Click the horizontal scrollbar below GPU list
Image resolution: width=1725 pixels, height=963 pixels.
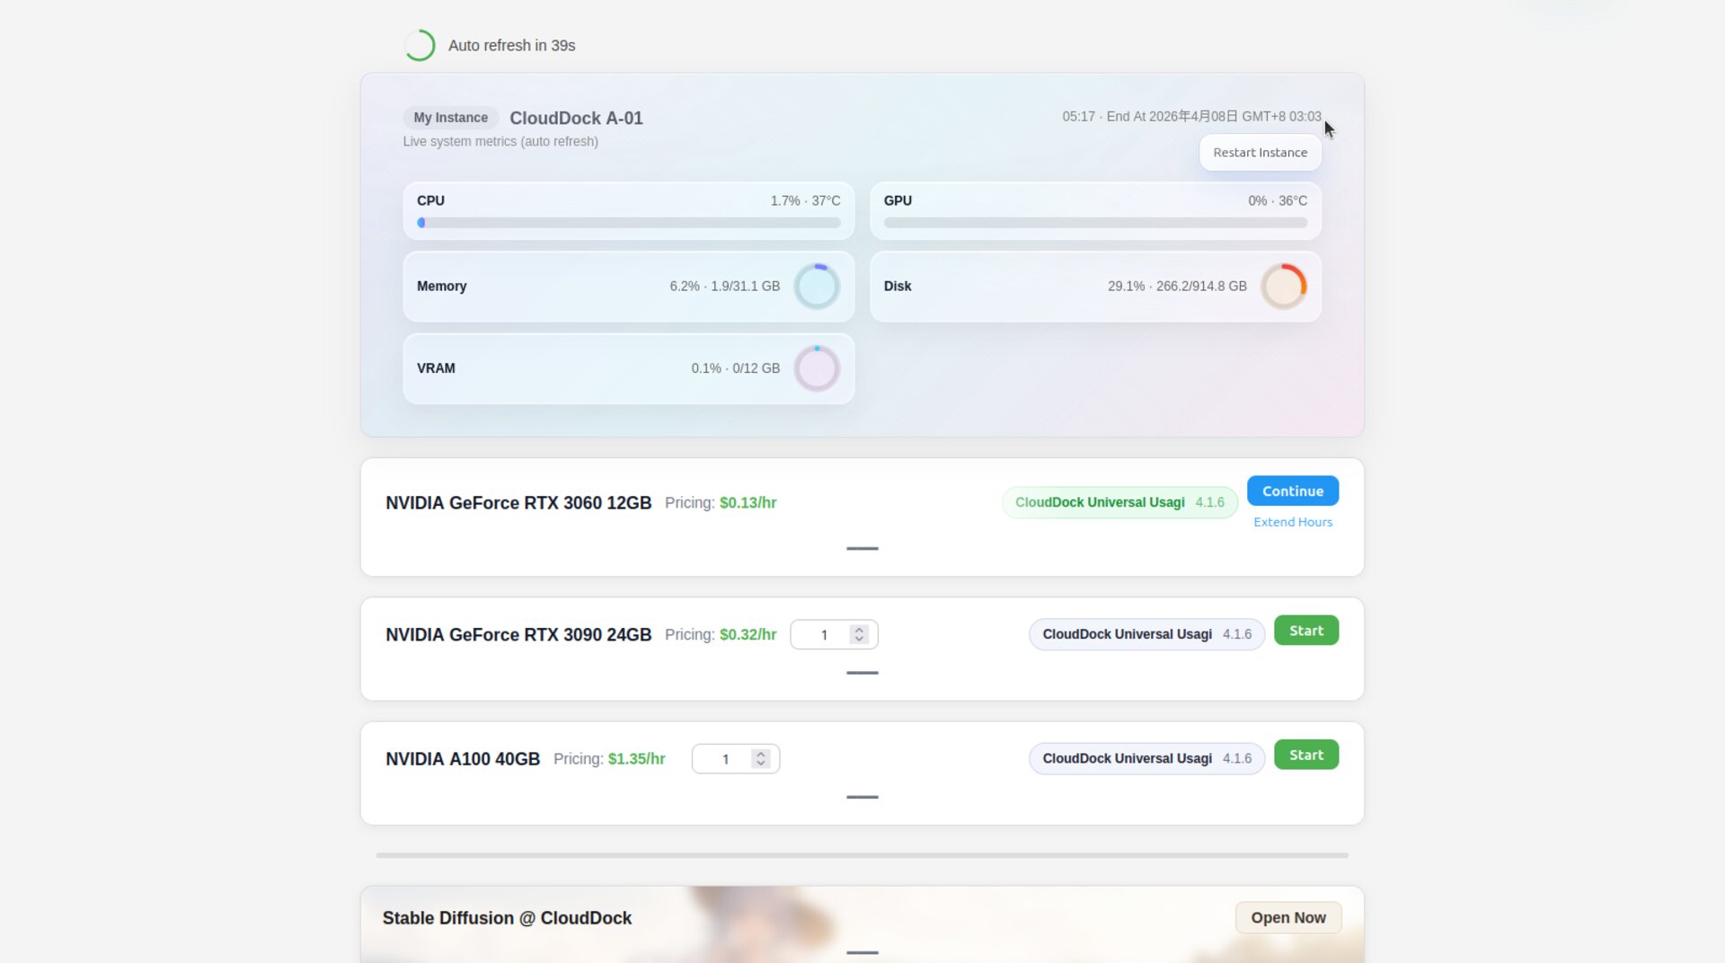tap(862, 855)
